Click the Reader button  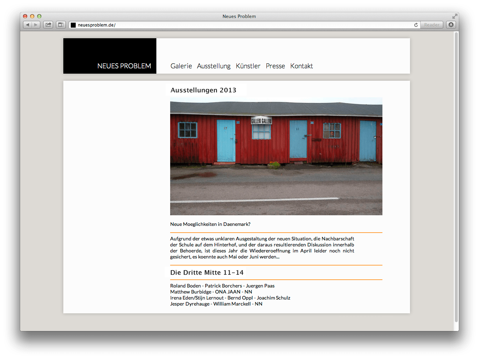tap(432, 25)
